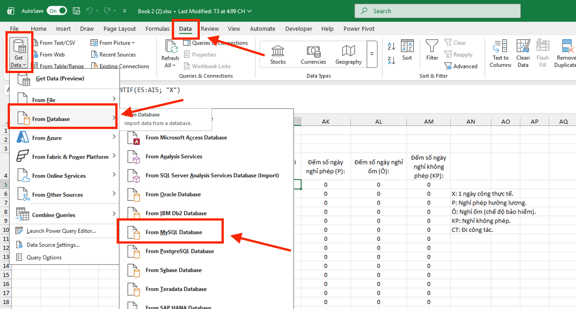
Task: Expand the Data Types gallery arrow
Action: tap(372, 53)
